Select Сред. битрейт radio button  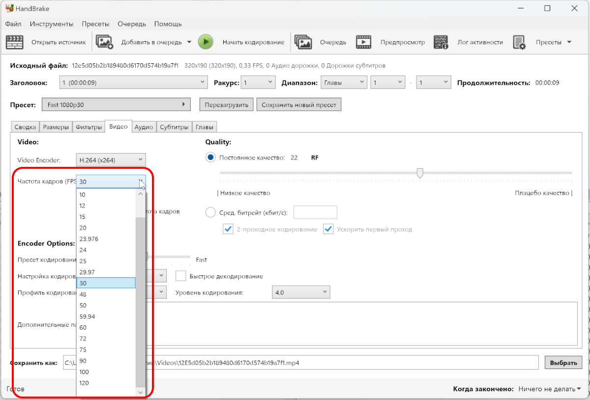210,213
